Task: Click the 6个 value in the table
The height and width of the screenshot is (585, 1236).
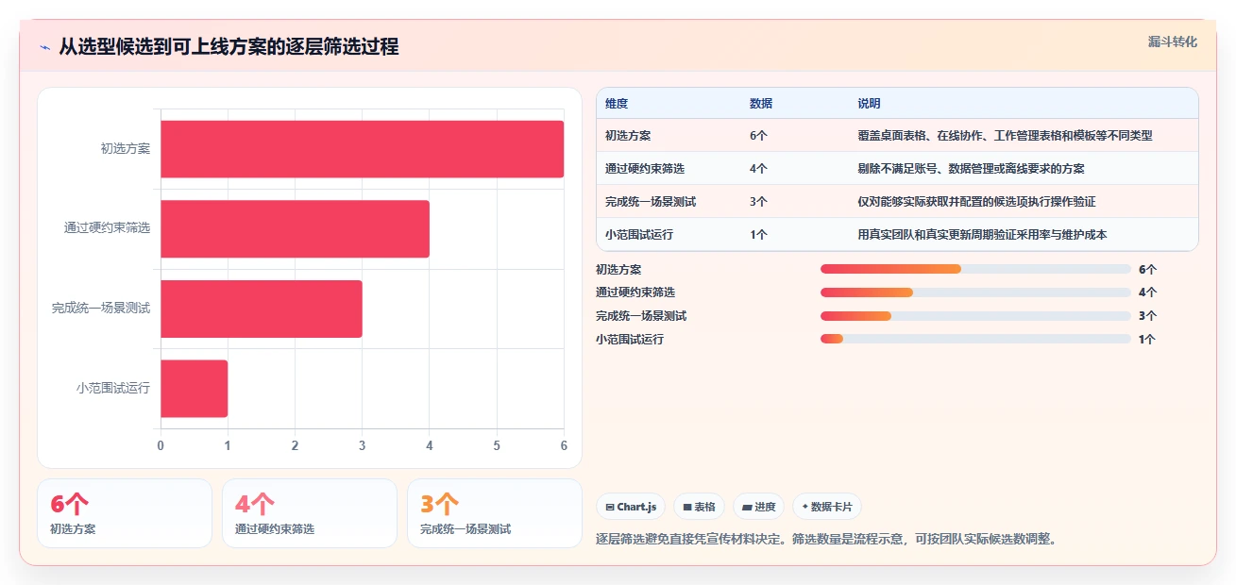Action: (x=758, y=136)
